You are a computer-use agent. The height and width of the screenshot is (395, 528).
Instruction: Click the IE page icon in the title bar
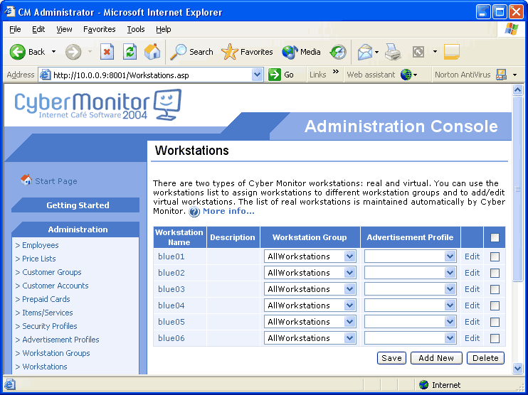click(x=9, y=12)
